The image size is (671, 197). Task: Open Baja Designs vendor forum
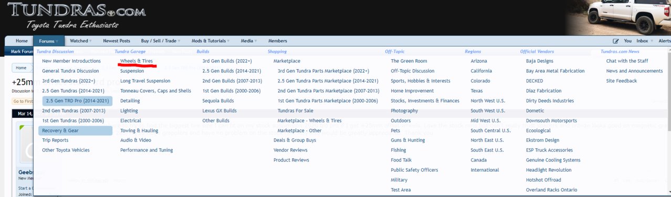[x=540, y=61]
